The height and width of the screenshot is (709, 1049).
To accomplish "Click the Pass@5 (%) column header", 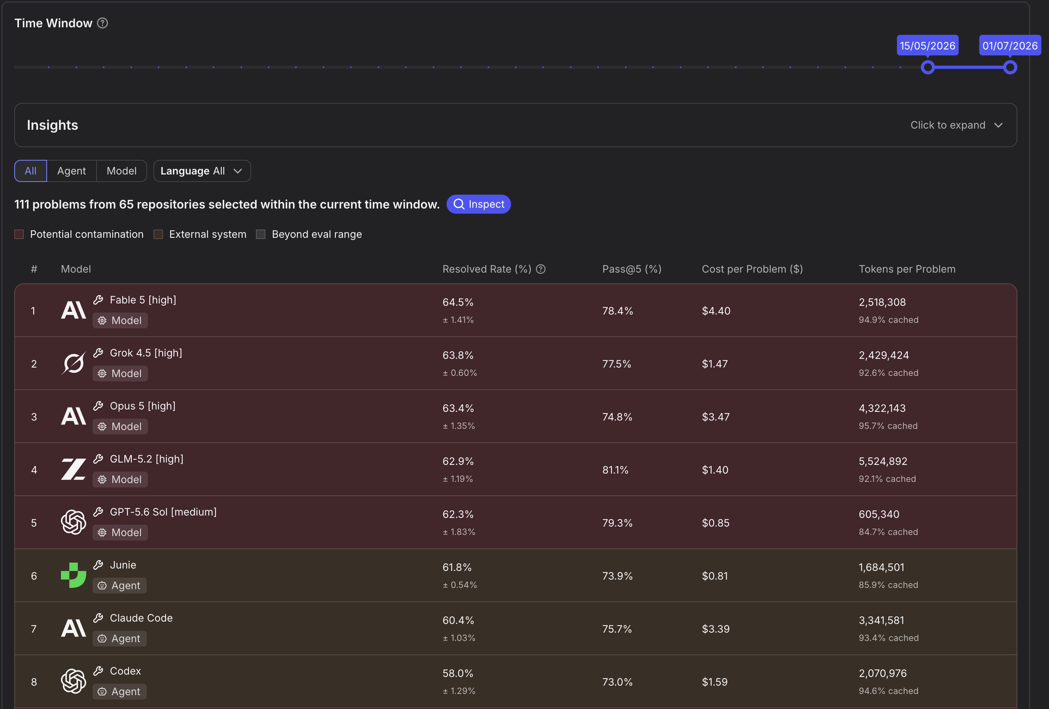I will coord(631,269).
